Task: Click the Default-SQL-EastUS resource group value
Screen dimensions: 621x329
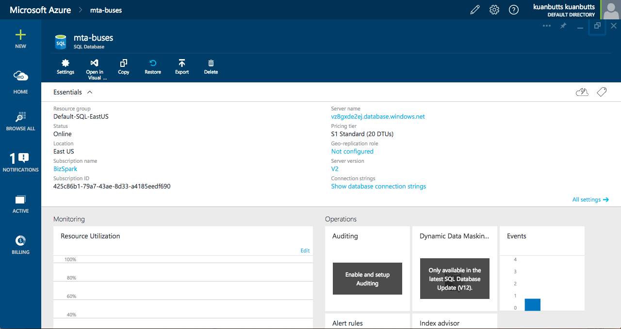Action: tap(81, 116)
